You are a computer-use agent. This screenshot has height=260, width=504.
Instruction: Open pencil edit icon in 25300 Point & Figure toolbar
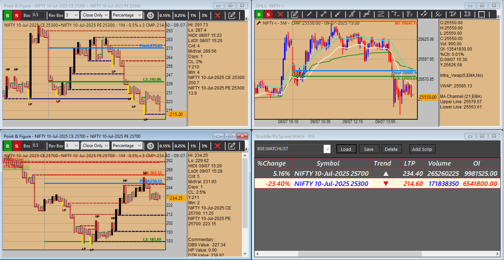point(232,15)
